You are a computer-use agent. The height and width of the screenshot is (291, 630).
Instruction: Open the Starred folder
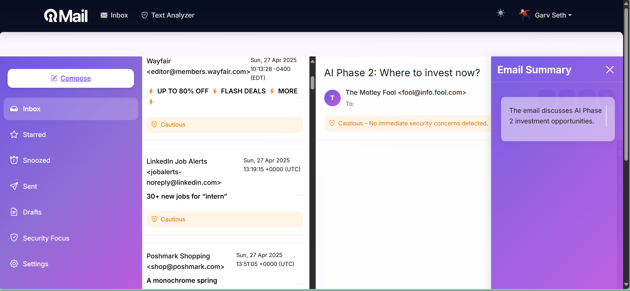pyautogui.click(x=34, y=135)
